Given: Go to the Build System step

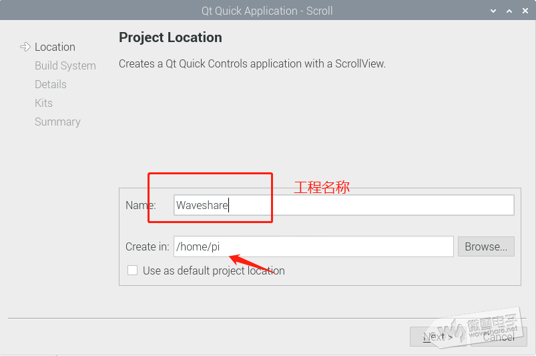Looking at the screenshot, I should tap(65, 65).
